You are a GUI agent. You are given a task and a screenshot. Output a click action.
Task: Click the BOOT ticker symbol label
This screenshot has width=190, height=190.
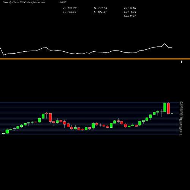[x=63, y=2]
